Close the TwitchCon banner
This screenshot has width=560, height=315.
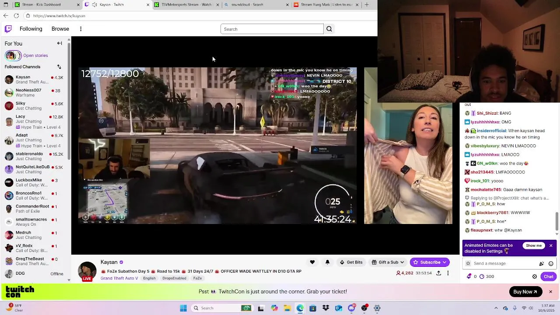(550, 292)
